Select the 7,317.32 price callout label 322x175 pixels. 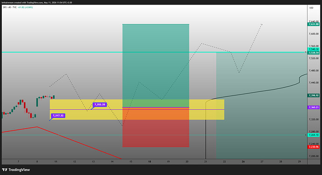click(58, 115)
